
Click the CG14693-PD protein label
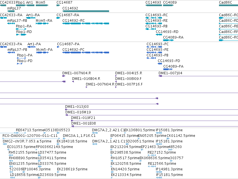[169, 61]
